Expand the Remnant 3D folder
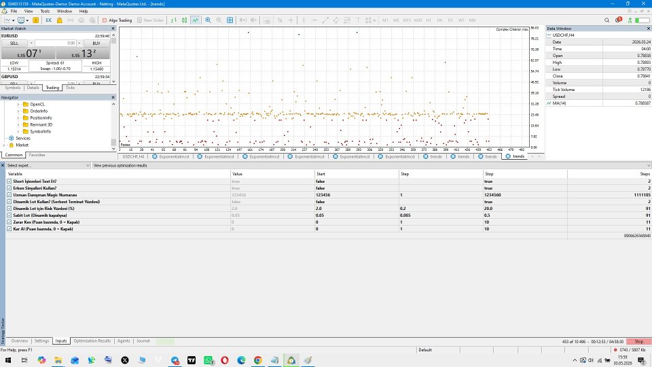Viewport: 652px width, 367px height. click(18, 125)
